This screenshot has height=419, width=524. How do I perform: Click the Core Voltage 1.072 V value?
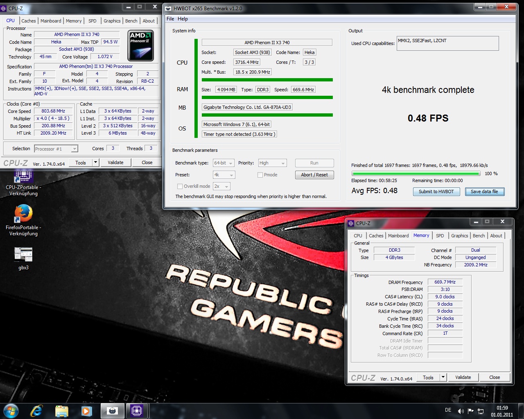tap(105, 56)
